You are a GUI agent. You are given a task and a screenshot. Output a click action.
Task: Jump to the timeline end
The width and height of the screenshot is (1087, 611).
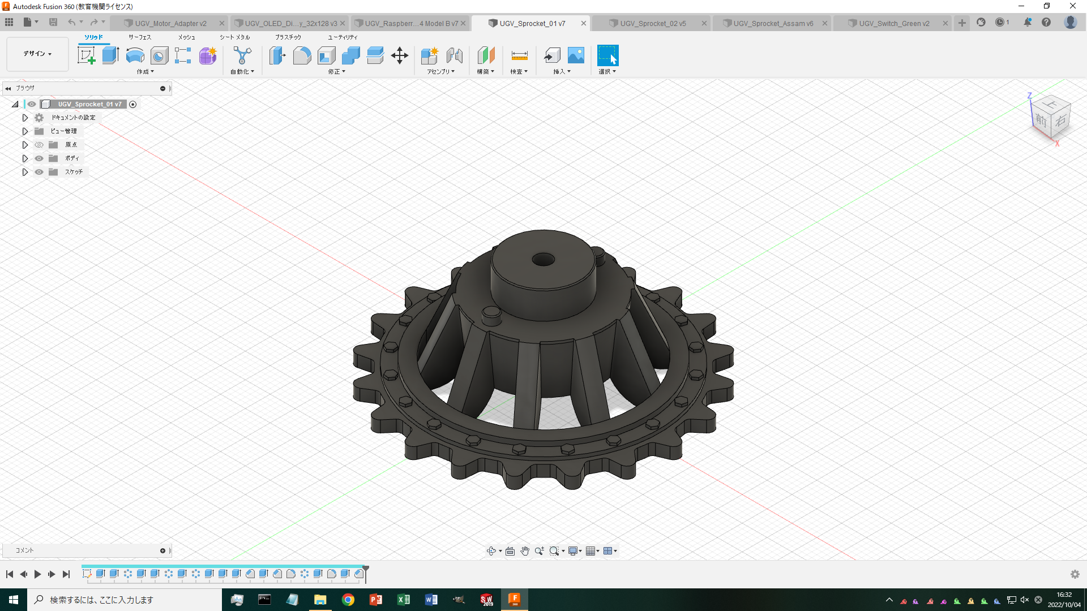pos(66,574)
